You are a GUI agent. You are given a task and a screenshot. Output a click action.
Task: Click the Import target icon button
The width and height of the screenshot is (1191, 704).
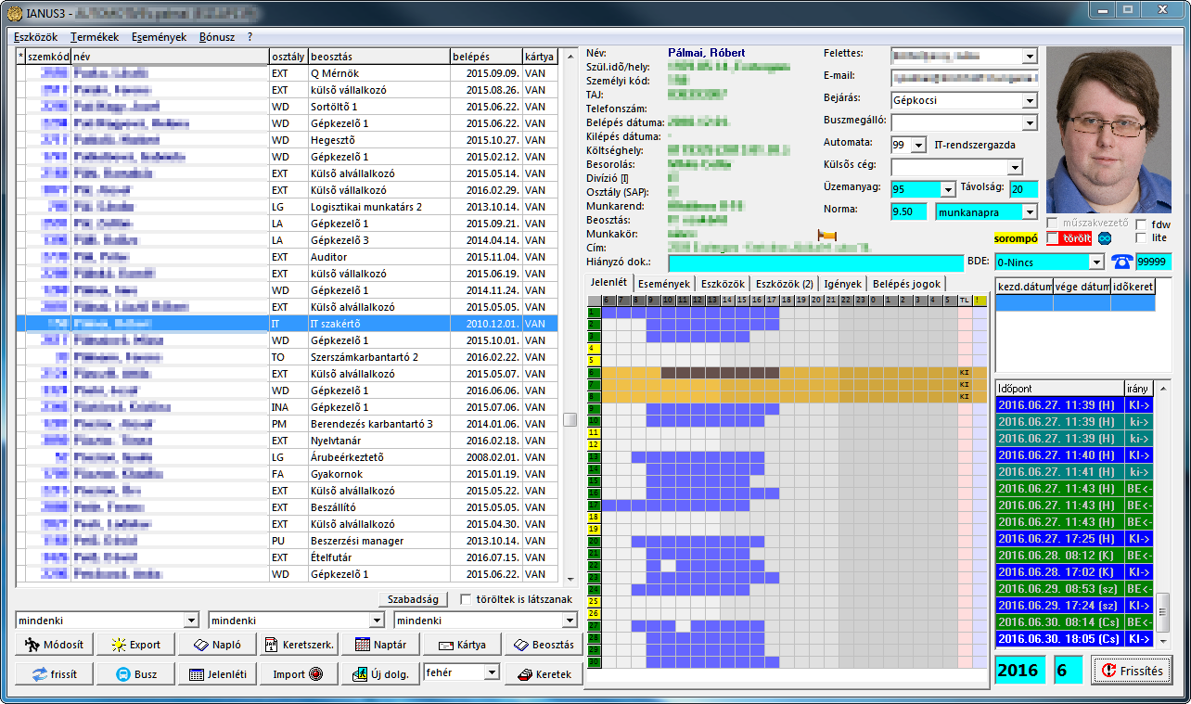coord(297,674)
